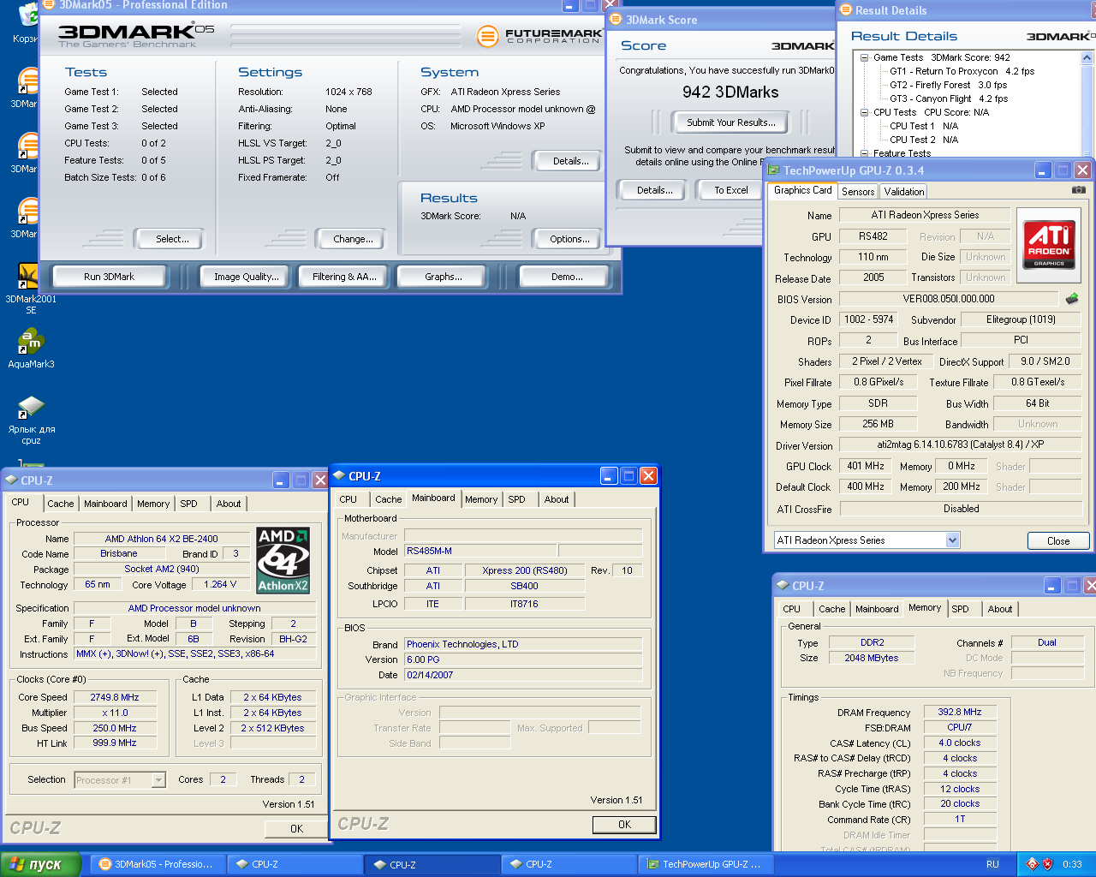Viewport: 1096px width, 877px height.
Task: Open the About tab in Timings CPU-Z window
Action: [1000, 609]
